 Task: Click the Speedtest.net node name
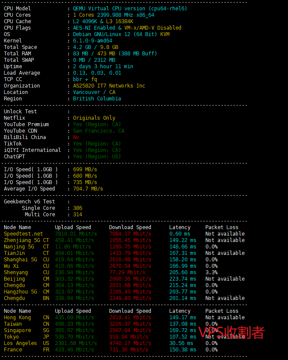23,234
